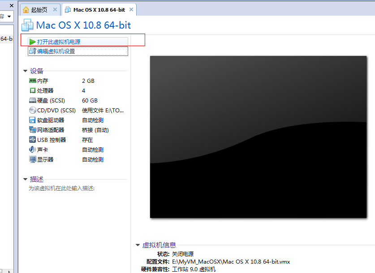This screenshot has width=375, height=273.
Task: Click the 处理器 device label
Action: click(45, 90)
